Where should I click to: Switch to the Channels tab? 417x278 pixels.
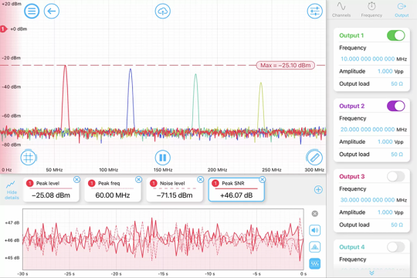341,10
